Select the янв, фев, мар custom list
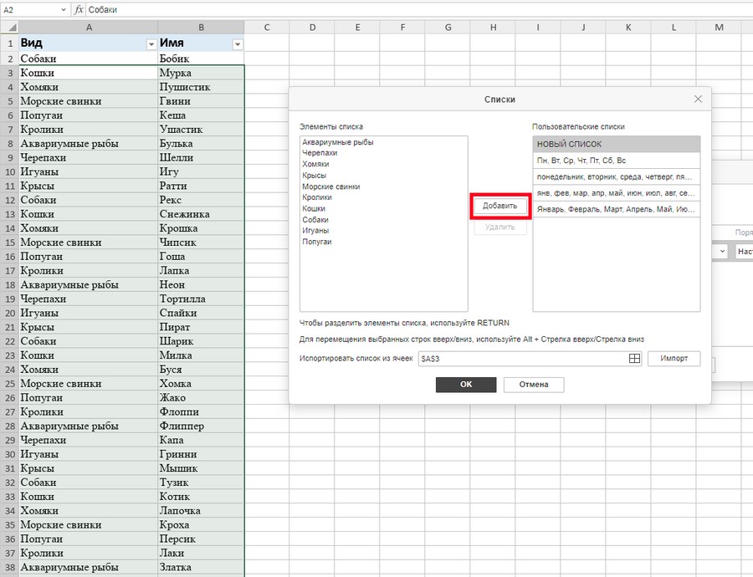 pos(616,192)
